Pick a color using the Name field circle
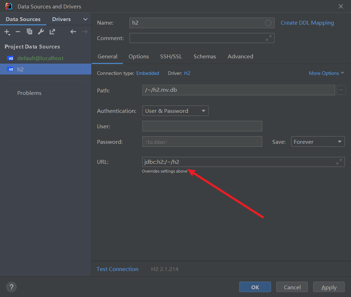Screen dimensions: 351x297 coord(268,23)
